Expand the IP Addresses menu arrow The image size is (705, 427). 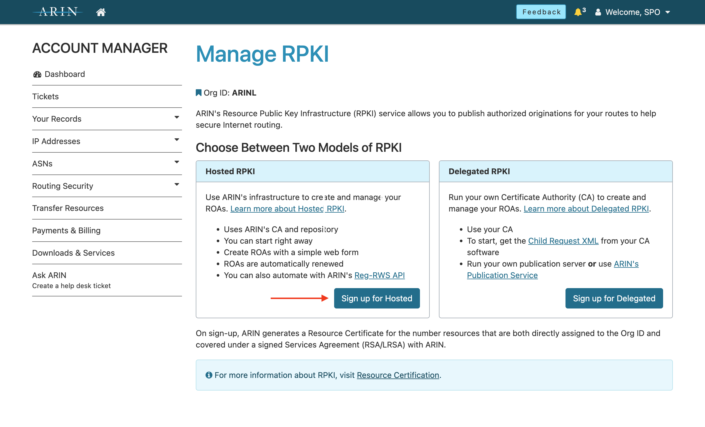(x=177, y=140)
